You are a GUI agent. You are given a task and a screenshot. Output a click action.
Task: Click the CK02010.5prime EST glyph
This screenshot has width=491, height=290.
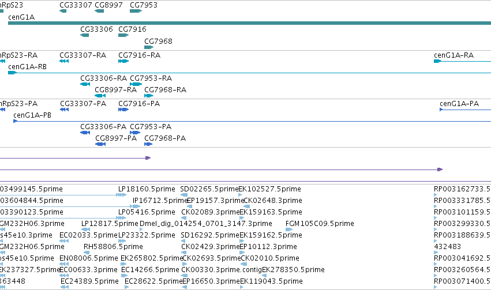[x=244, y=265]
